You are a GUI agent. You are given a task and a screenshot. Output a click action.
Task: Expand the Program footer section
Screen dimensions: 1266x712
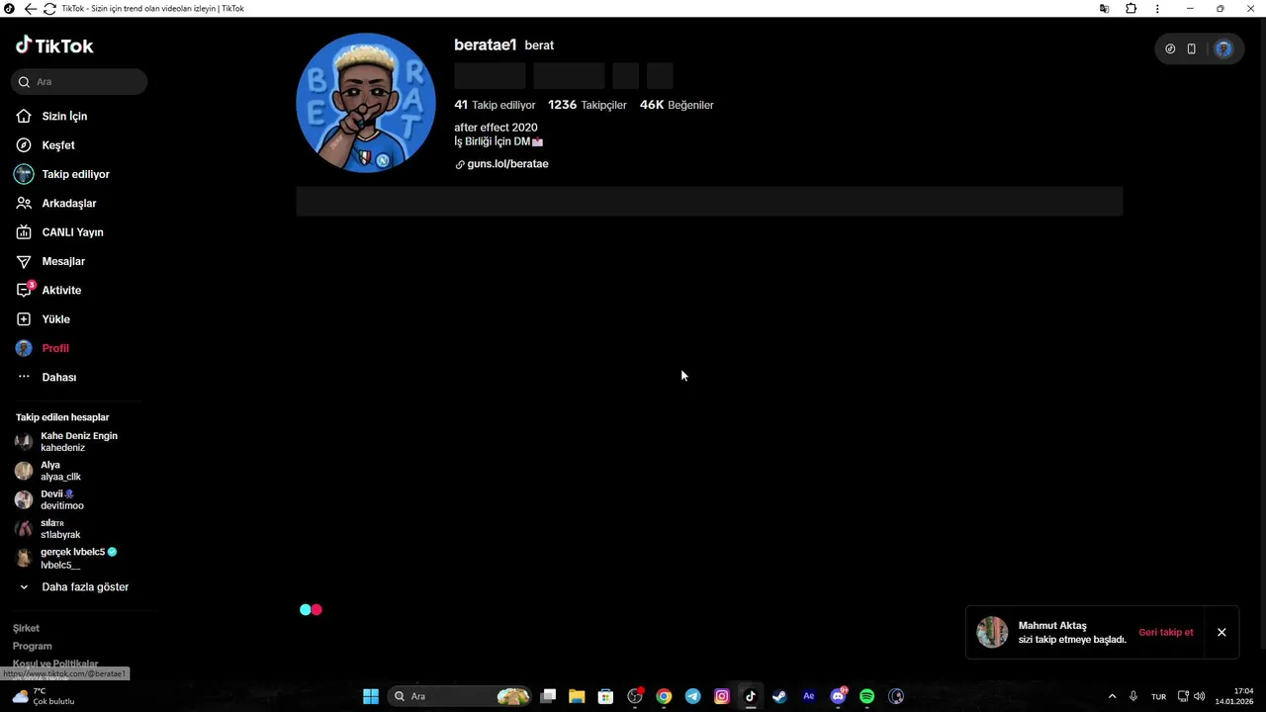(x=32, y=647)
